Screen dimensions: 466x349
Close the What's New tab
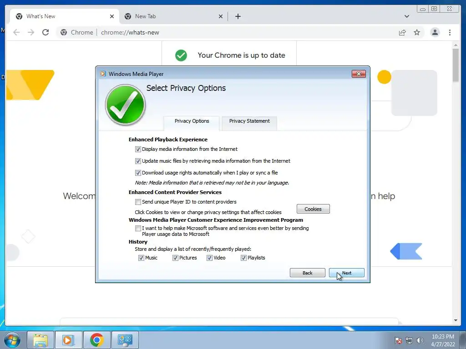pyautogui.click(x=112, y=16)
